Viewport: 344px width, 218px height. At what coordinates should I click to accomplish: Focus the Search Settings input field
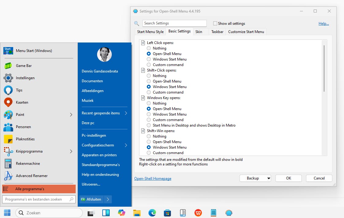pyautogui.click(x=174, y=23)
